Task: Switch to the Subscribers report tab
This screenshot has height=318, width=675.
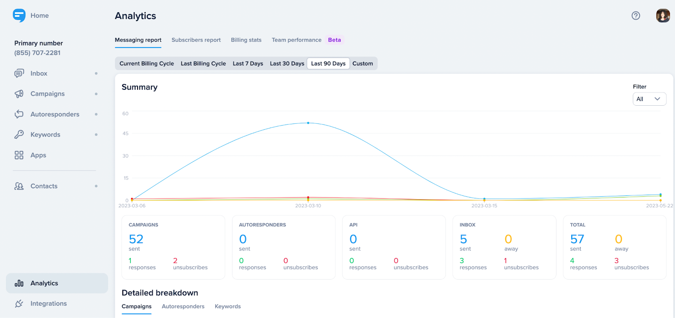Action: pyautogui.click(x=196, y=40)
